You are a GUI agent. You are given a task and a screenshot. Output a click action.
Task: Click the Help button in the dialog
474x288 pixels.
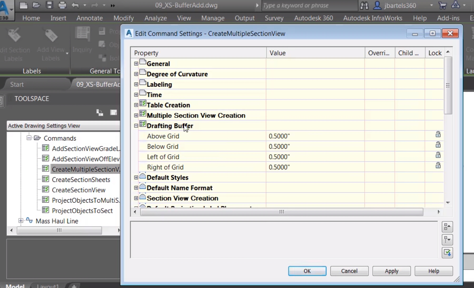click(433, 271)
